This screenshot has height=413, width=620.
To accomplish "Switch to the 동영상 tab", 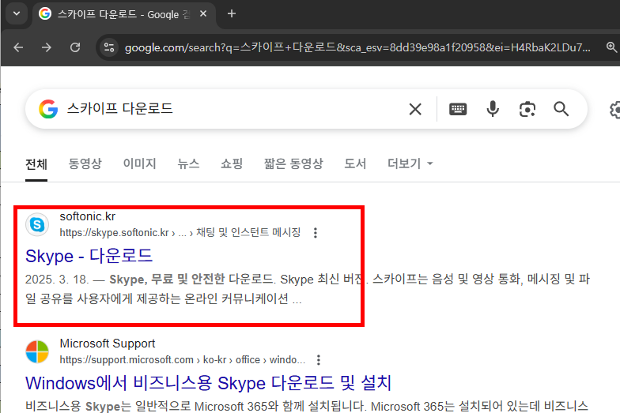I will (x=85, y=163).
